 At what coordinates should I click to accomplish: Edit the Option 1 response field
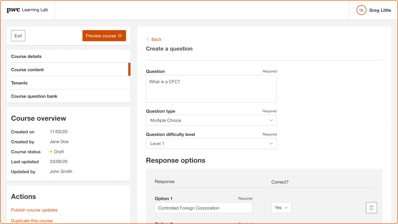point(203,208)
